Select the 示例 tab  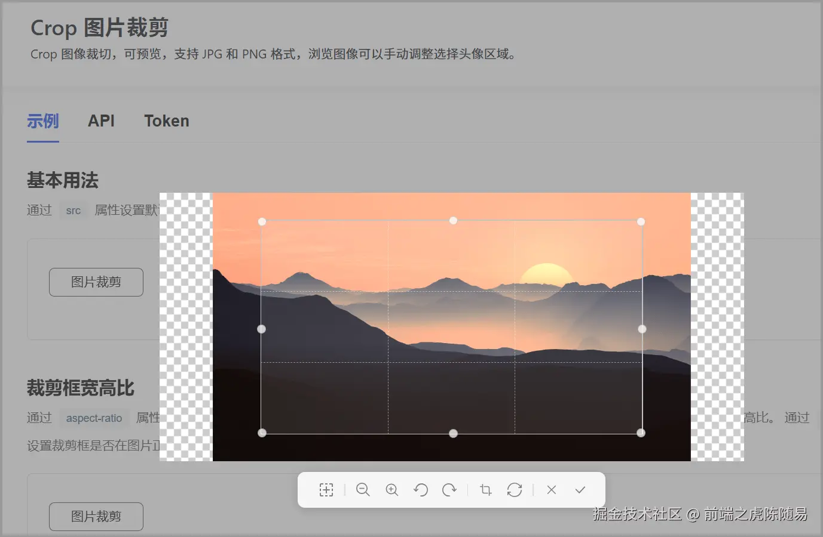coord(43,121)
